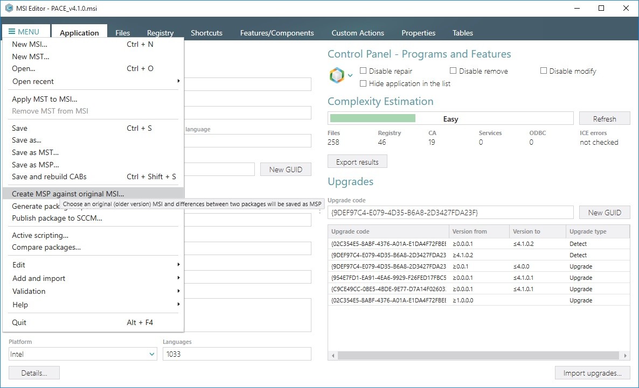
Task: Click the Complexity Estimation progress bar
Action: pyautogui.click(x=450, y=118)
